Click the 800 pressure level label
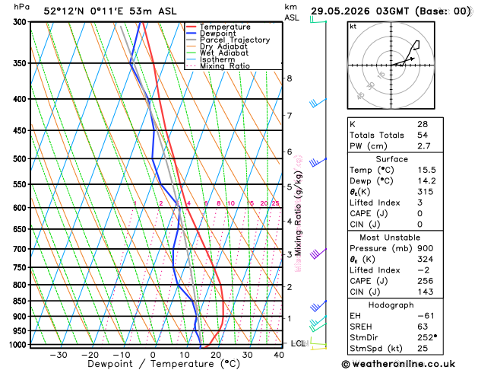478x370 pixels. pyautogui.click(x=21, y=285)
